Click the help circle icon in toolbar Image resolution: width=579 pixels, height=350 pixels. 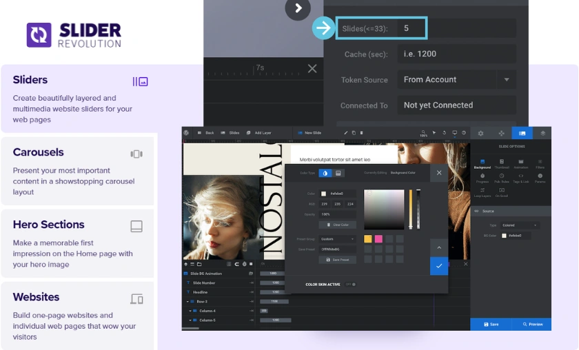(464, 133)
